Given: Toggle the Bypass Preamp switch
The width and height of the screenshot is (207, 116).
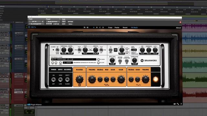Looking at the screenshot, I should [x=120, y=61].
